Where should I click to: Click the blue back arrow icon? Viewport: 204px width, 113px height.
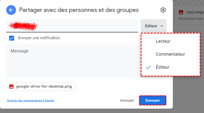(11, 10)
